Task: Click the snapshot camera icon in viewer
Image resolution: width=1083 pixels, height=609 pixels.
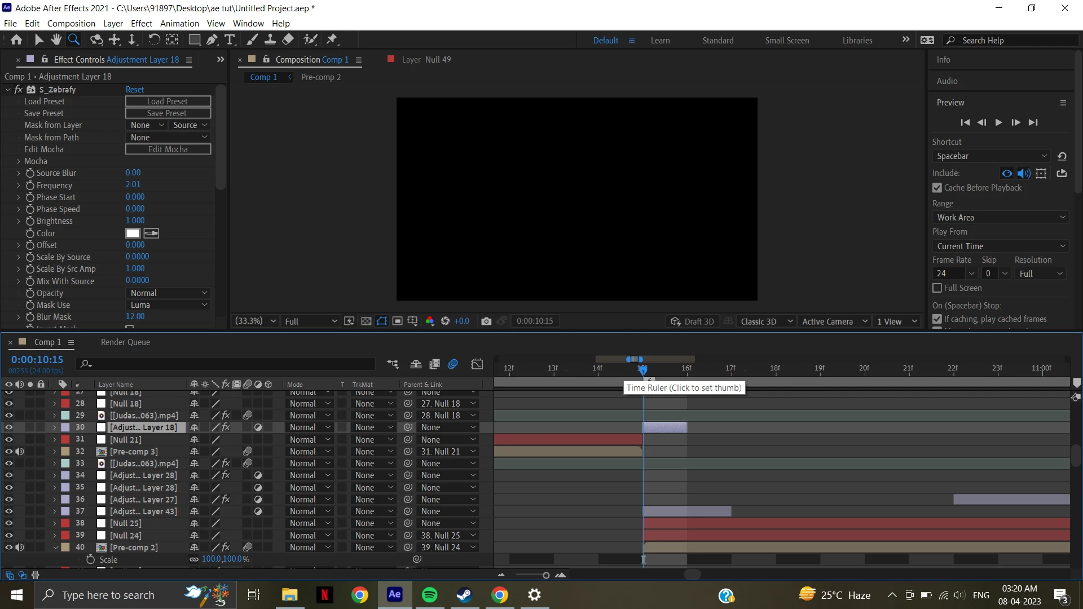Action: pyautogui.click(x=486, y=321)
